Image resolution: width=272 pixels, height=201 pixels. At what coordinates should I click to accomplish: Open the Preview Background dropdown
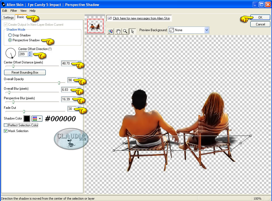click(x=207, y=30)
